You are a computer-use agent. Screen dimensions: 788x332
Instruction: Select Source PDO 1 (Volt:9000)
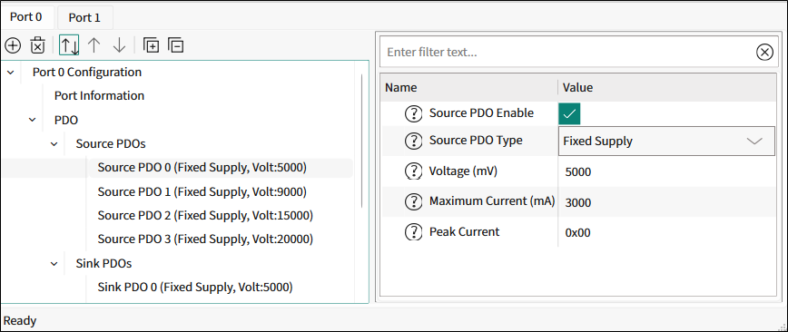coord(202,192)
